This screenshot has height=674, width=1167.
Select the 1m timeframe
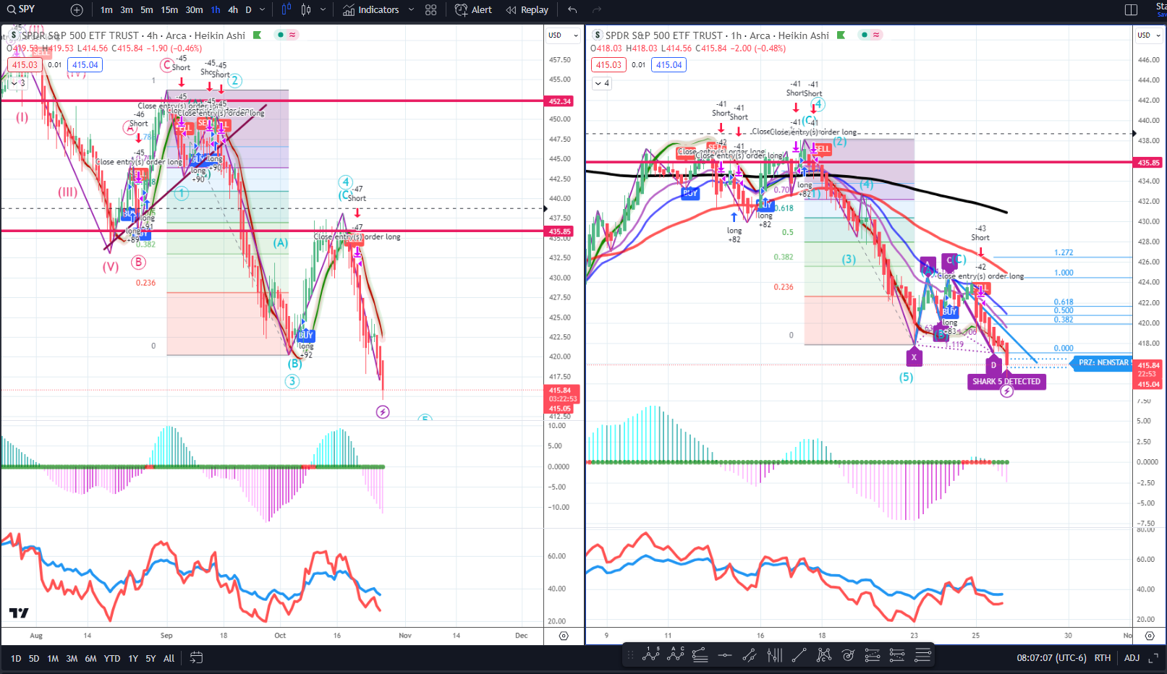pos(106,10)
